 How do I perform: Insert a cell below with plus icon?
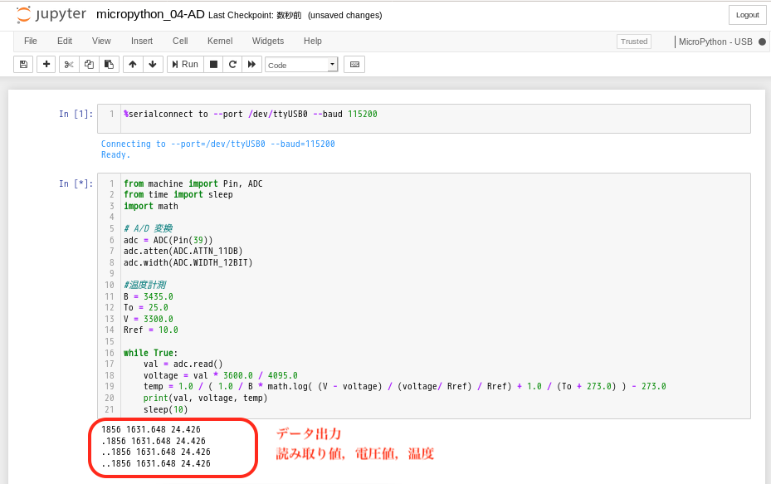pyautogui.click(x=46, y=64)
